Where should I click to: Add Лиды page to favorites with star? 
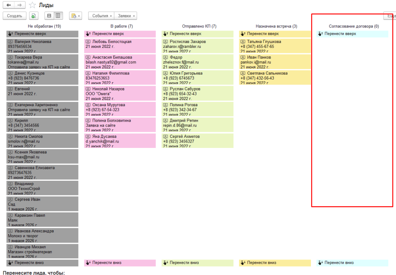[32, 5]
